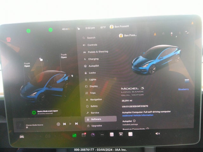This screenshot has width=203, height=152.
Task: Play media with the play button
Action: [x=70, y=124]
